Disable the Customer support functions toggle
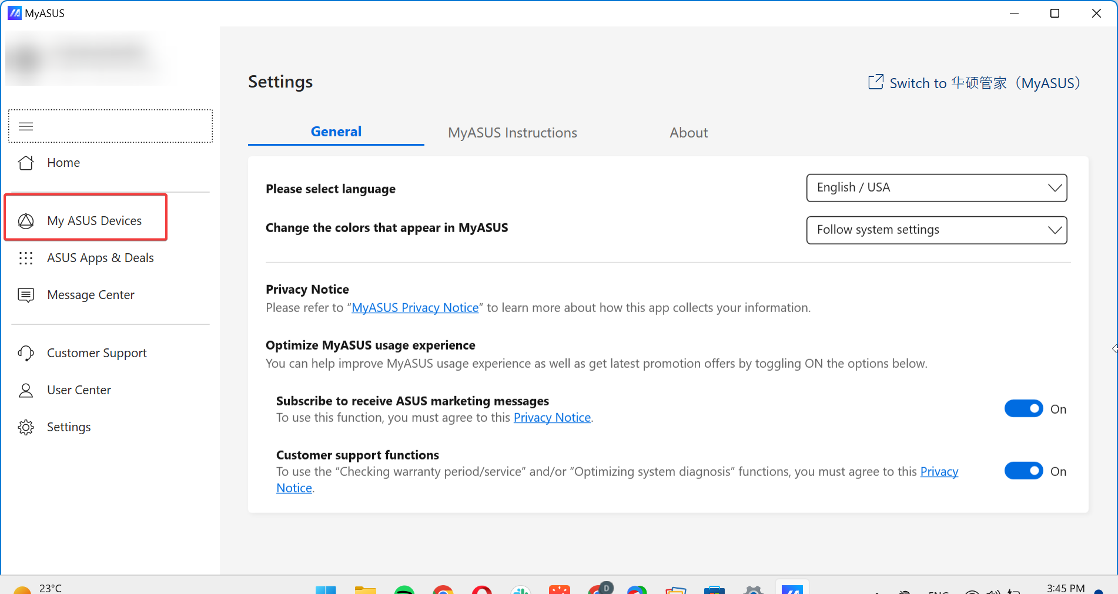 pyautogui.click(x=1023, y=471)
